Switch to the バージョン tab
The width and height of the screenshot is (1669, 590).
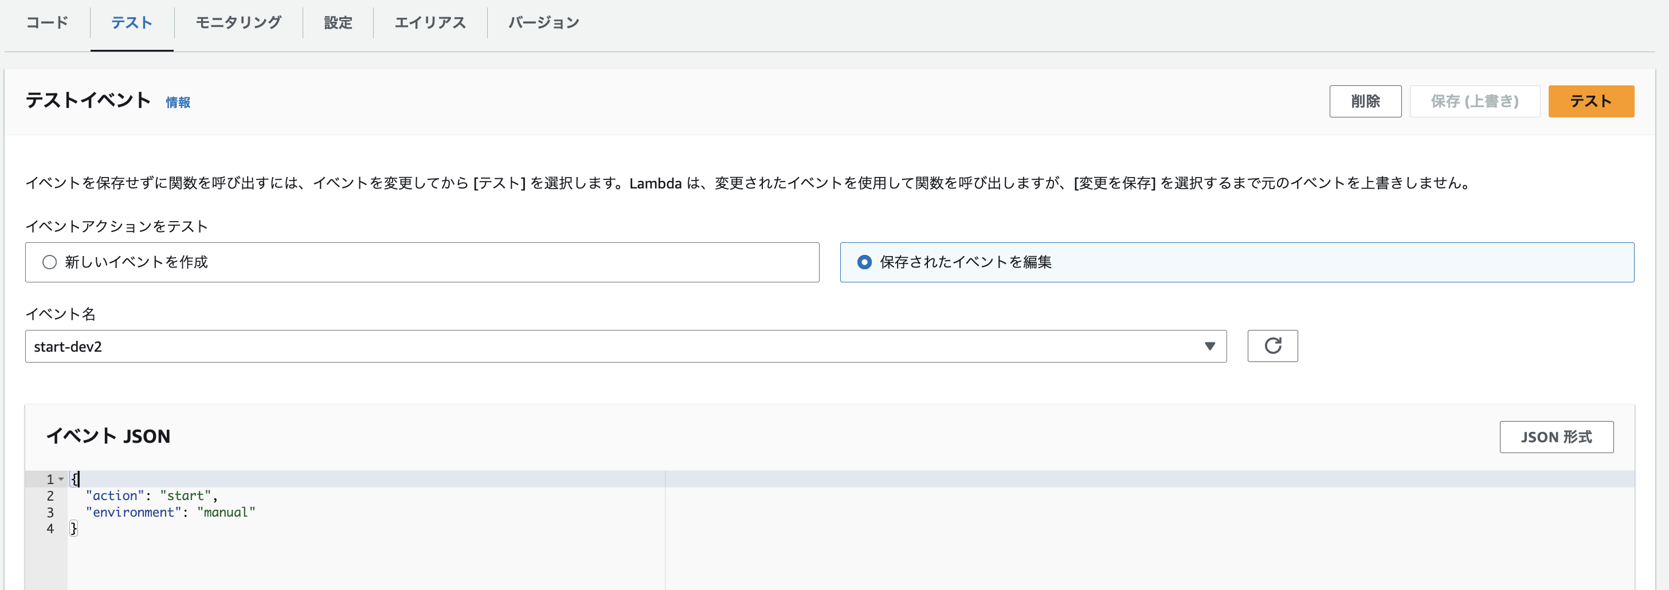(x=543, y=22)
